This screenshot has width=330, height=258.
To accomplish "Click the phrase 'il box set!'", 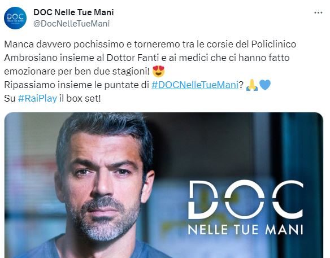I will (80, 98).
